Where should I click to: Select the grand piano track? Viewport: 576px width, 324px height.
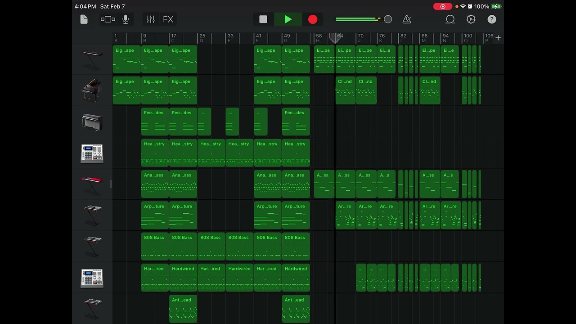(x=92, y=90)
